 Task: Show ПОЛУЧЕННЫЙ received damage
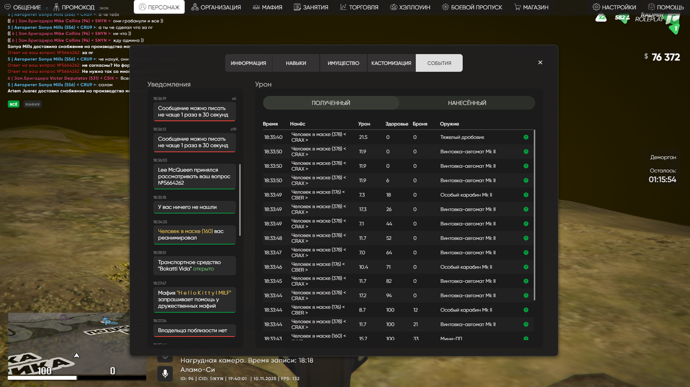(331, 103)
